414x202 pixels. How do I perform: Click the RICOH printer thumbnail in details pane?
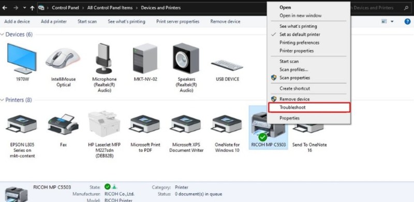[x=17, y=194]
